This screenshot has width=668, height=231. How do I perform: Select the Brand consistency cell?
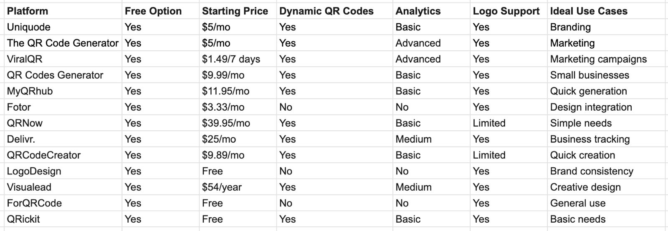pos(591,171)
